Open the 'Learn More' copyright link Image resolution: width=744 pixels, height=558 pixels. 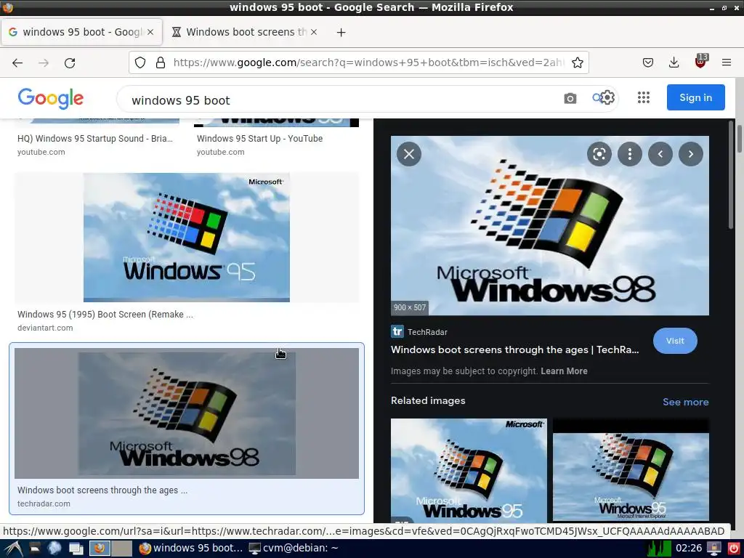(564, 371)
